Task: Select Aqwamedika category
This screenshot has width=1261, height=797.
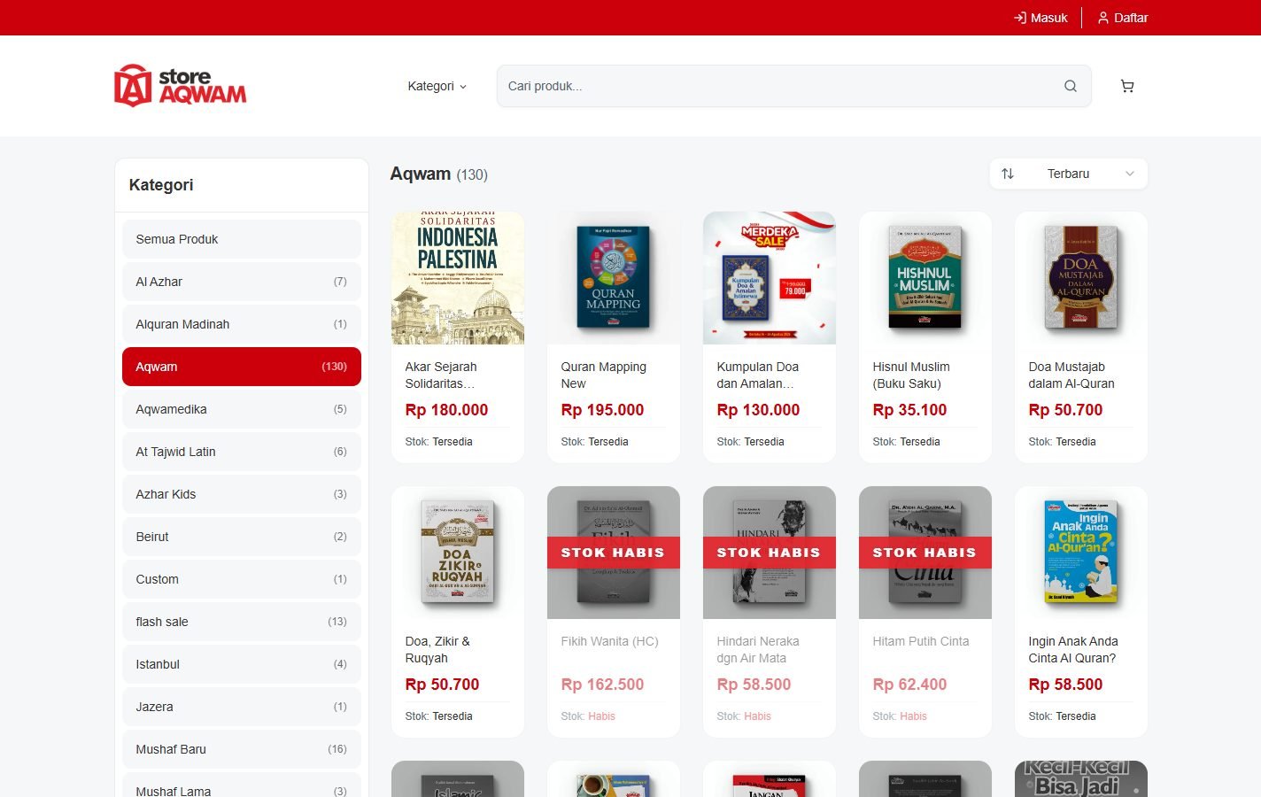Action: (242, 409)
